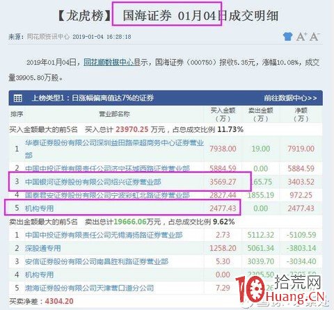Open 渤海证券 天津营口道分公司 link
This screenshot has height=310, width=334.
tap(89, 288)
